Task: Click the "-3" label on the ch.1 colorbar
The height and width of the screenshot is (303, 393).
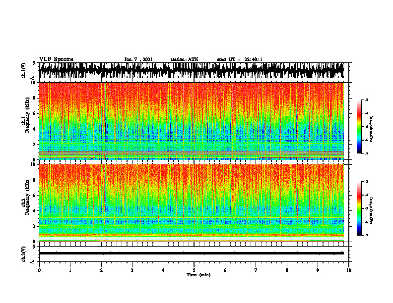Action: [x=366, y=100]
